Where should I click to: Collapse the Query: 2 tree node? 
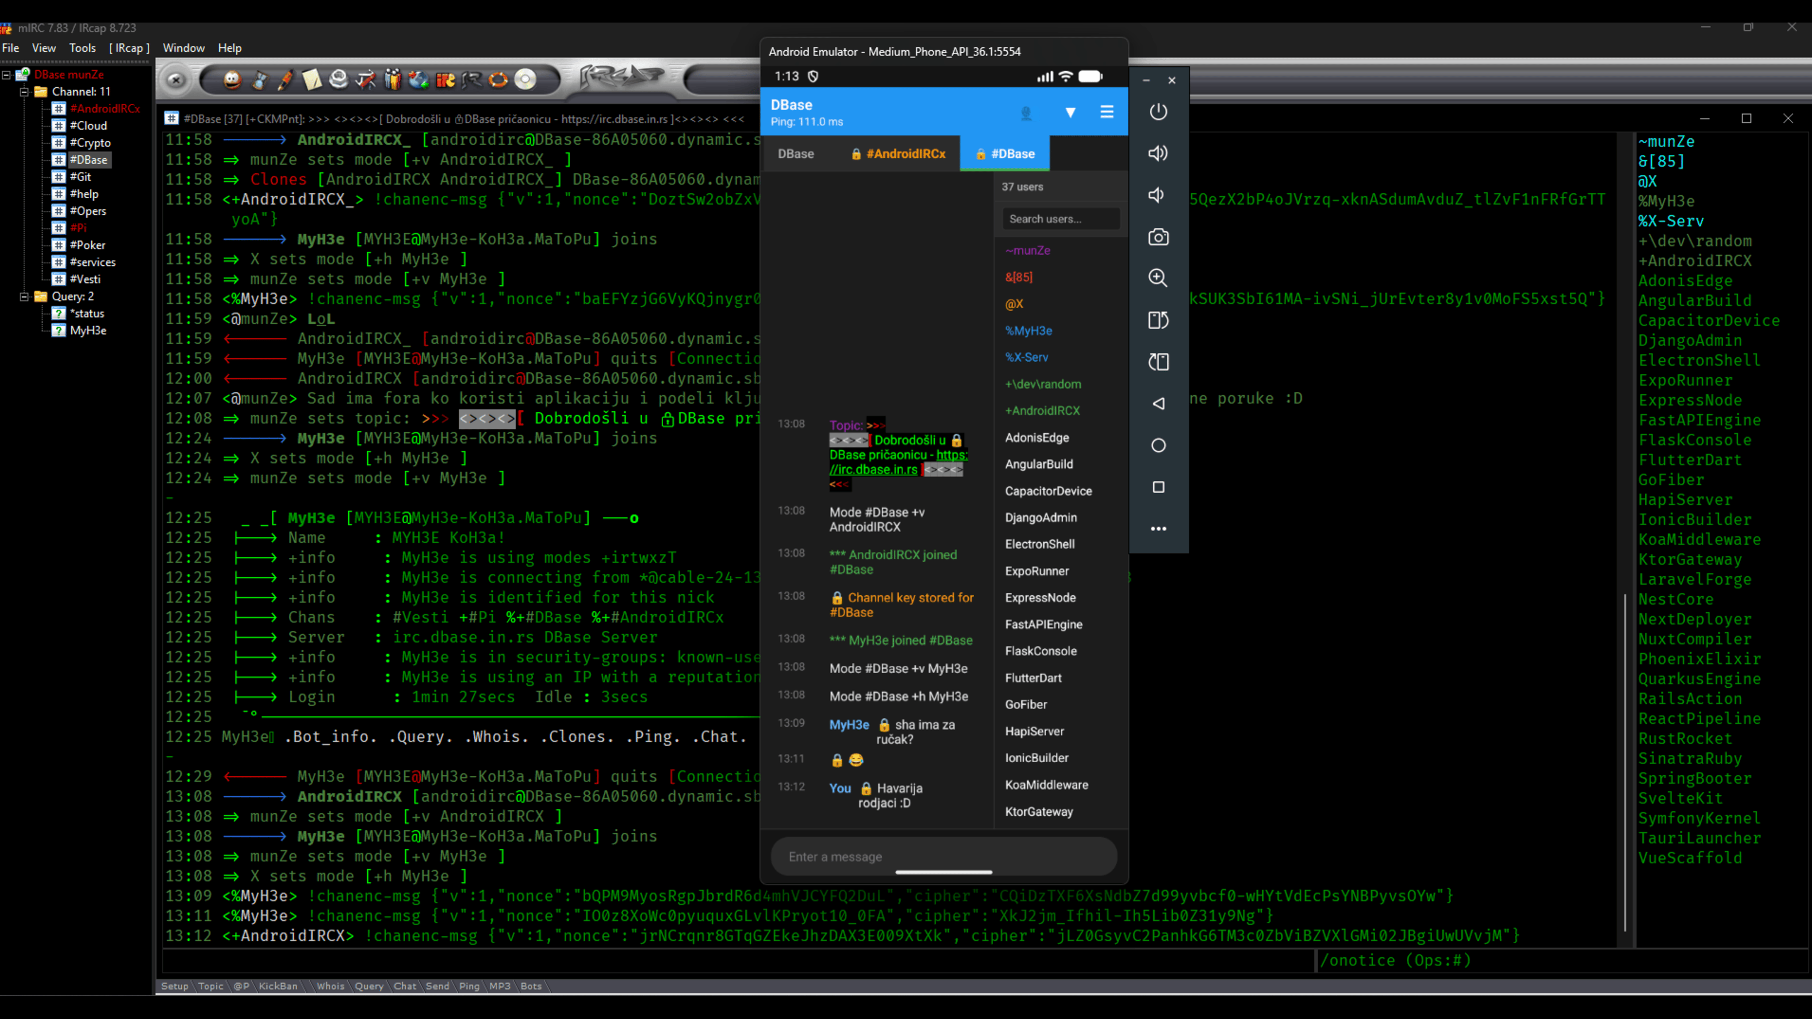(24, 296)
